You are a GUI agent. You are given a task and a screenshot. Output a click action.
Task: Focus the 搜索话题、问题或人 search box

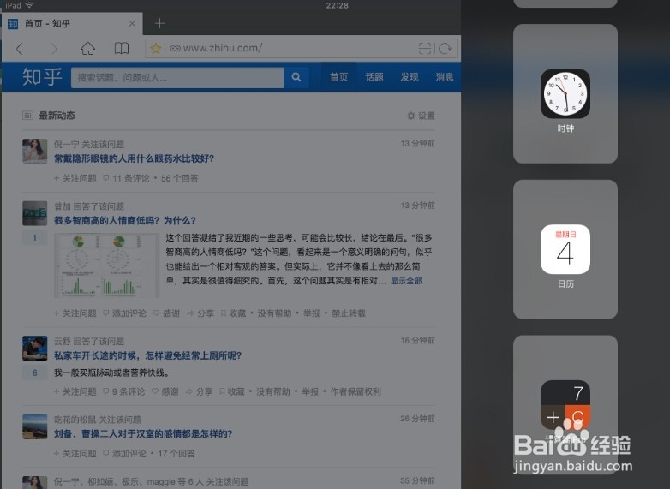point(176,77)
